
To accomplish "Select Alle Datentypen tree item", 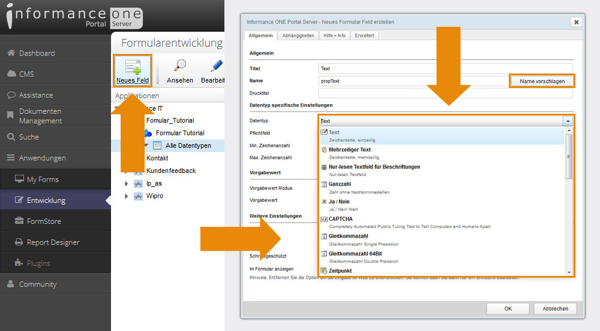I will point(188,145).
